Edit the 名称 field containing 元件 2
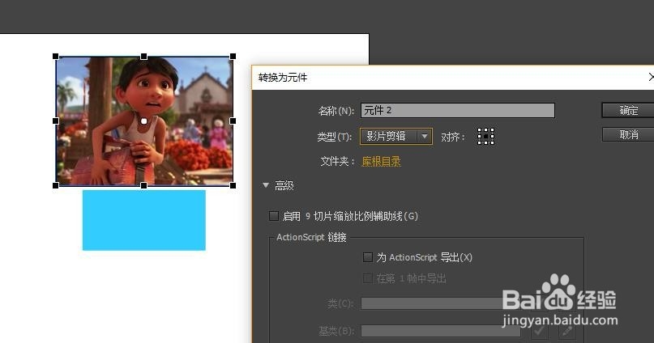Screen dimensions: 654x343 458,110
